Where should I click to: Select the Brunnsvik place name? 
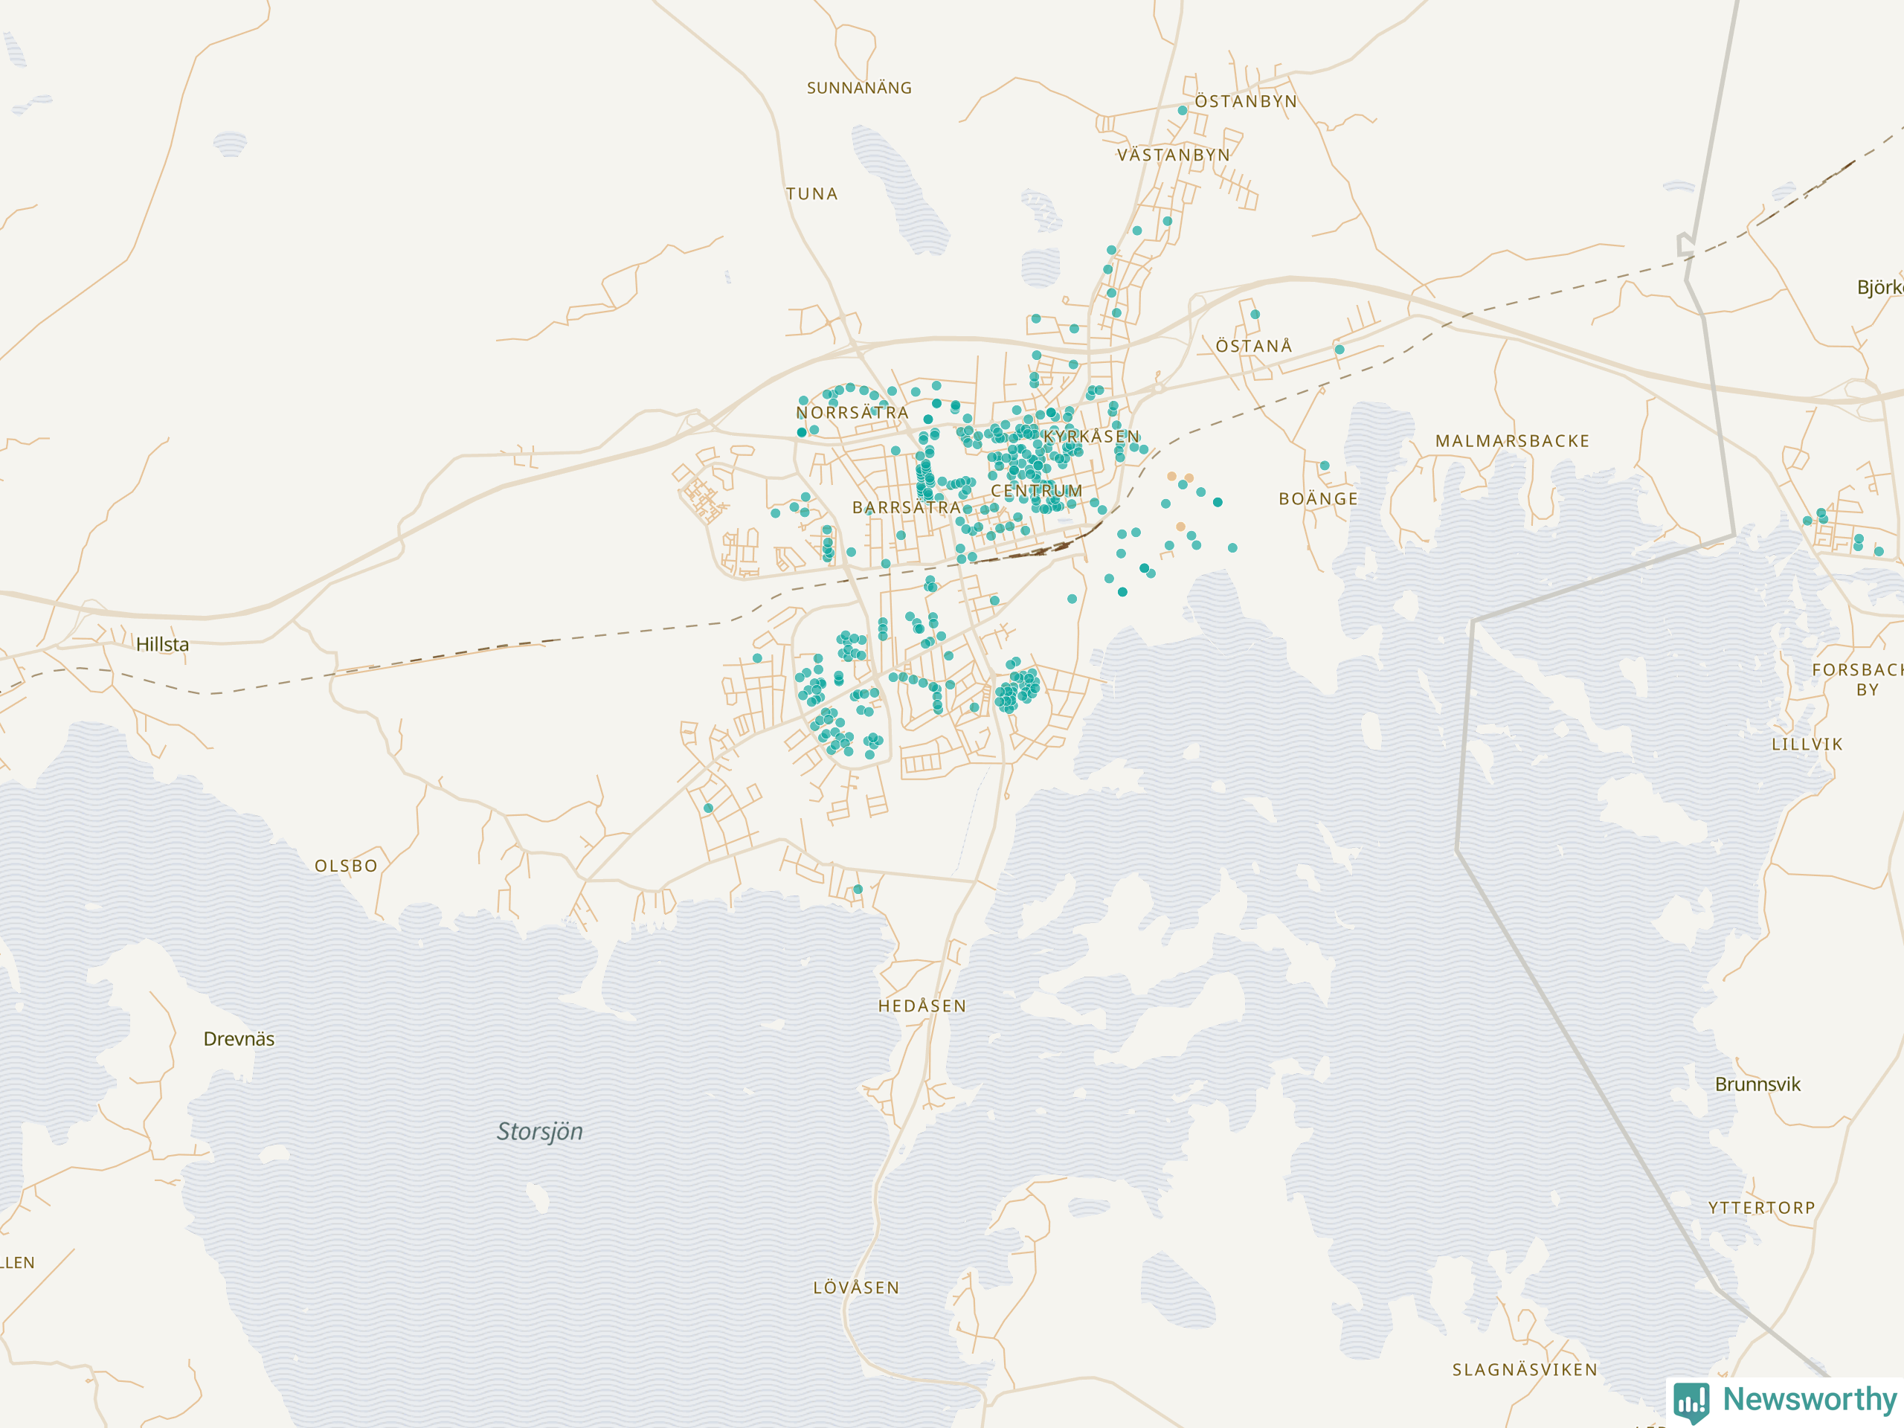(1757, 1084)
